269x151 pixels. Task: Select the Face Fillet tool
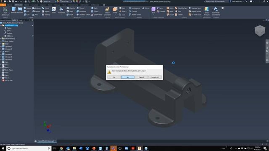(x=61, y=10)
